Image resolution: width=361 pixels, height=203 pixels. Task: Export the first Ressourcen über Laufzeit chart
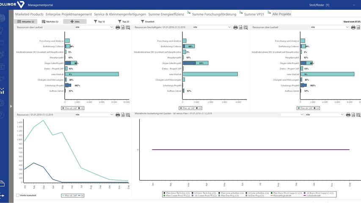[x=123, y=27]
